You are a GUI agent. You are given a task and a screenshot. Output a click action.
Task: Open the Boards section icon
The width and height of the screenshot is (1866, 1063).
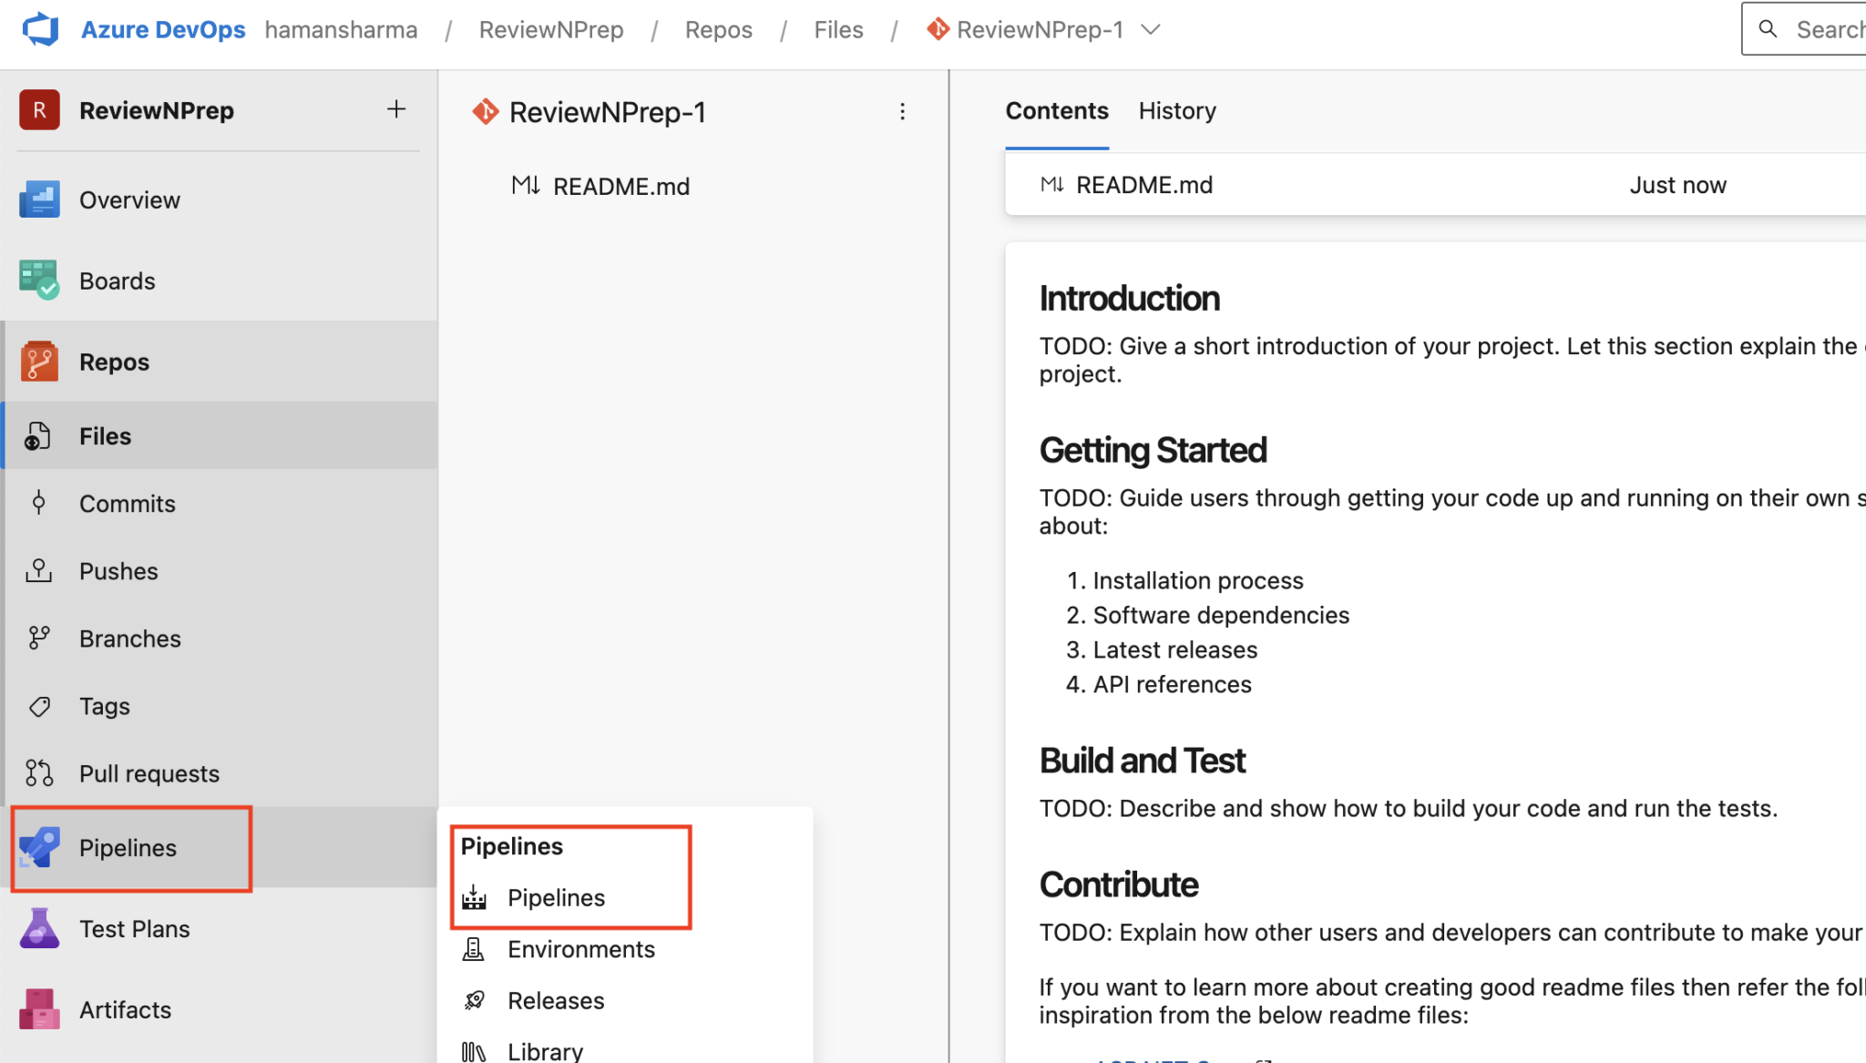(x=39, y=280)
